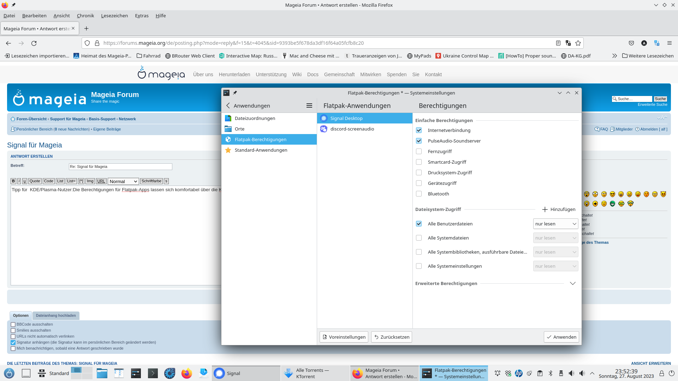Viewport: 678px width, 381px height.
Task: Click the Zurücksetzen button
Action: coord(391,337)
